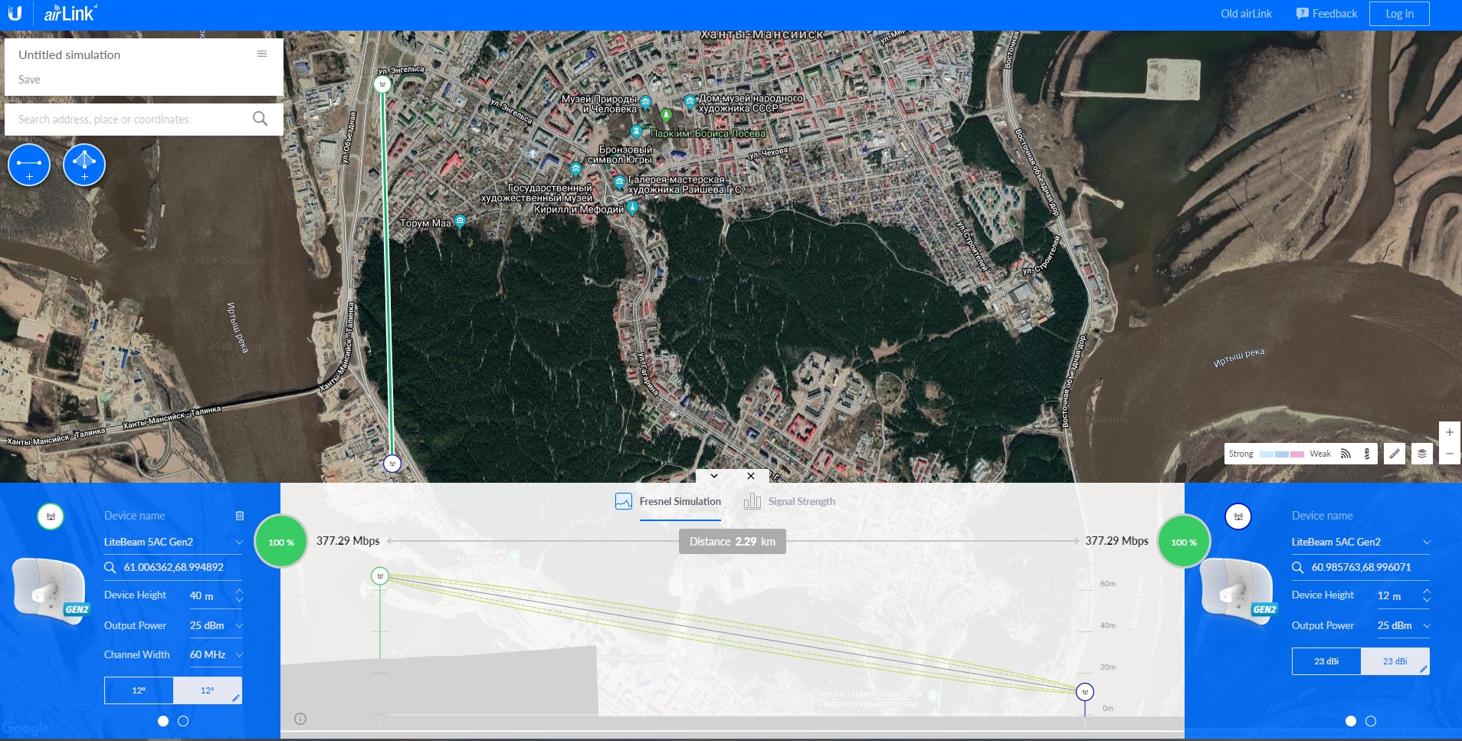Add a new point-to-multipoint link
The image size is (1462, 741).
coord(84,165)
